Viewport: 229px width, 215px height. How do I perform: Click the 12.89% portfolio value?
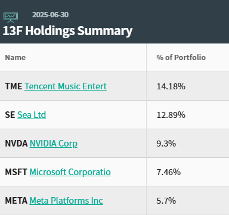pyautogui.click(x=171, y=115)
